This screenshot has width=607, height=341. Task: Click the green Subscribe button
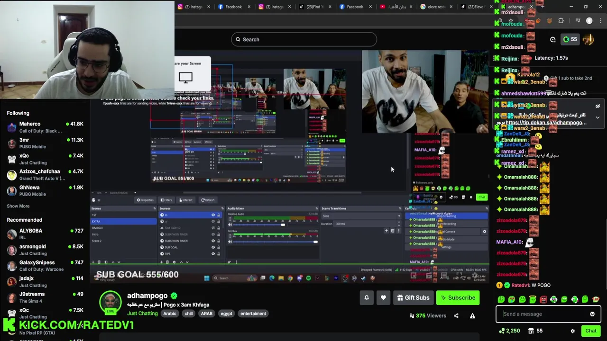(458, 298)
